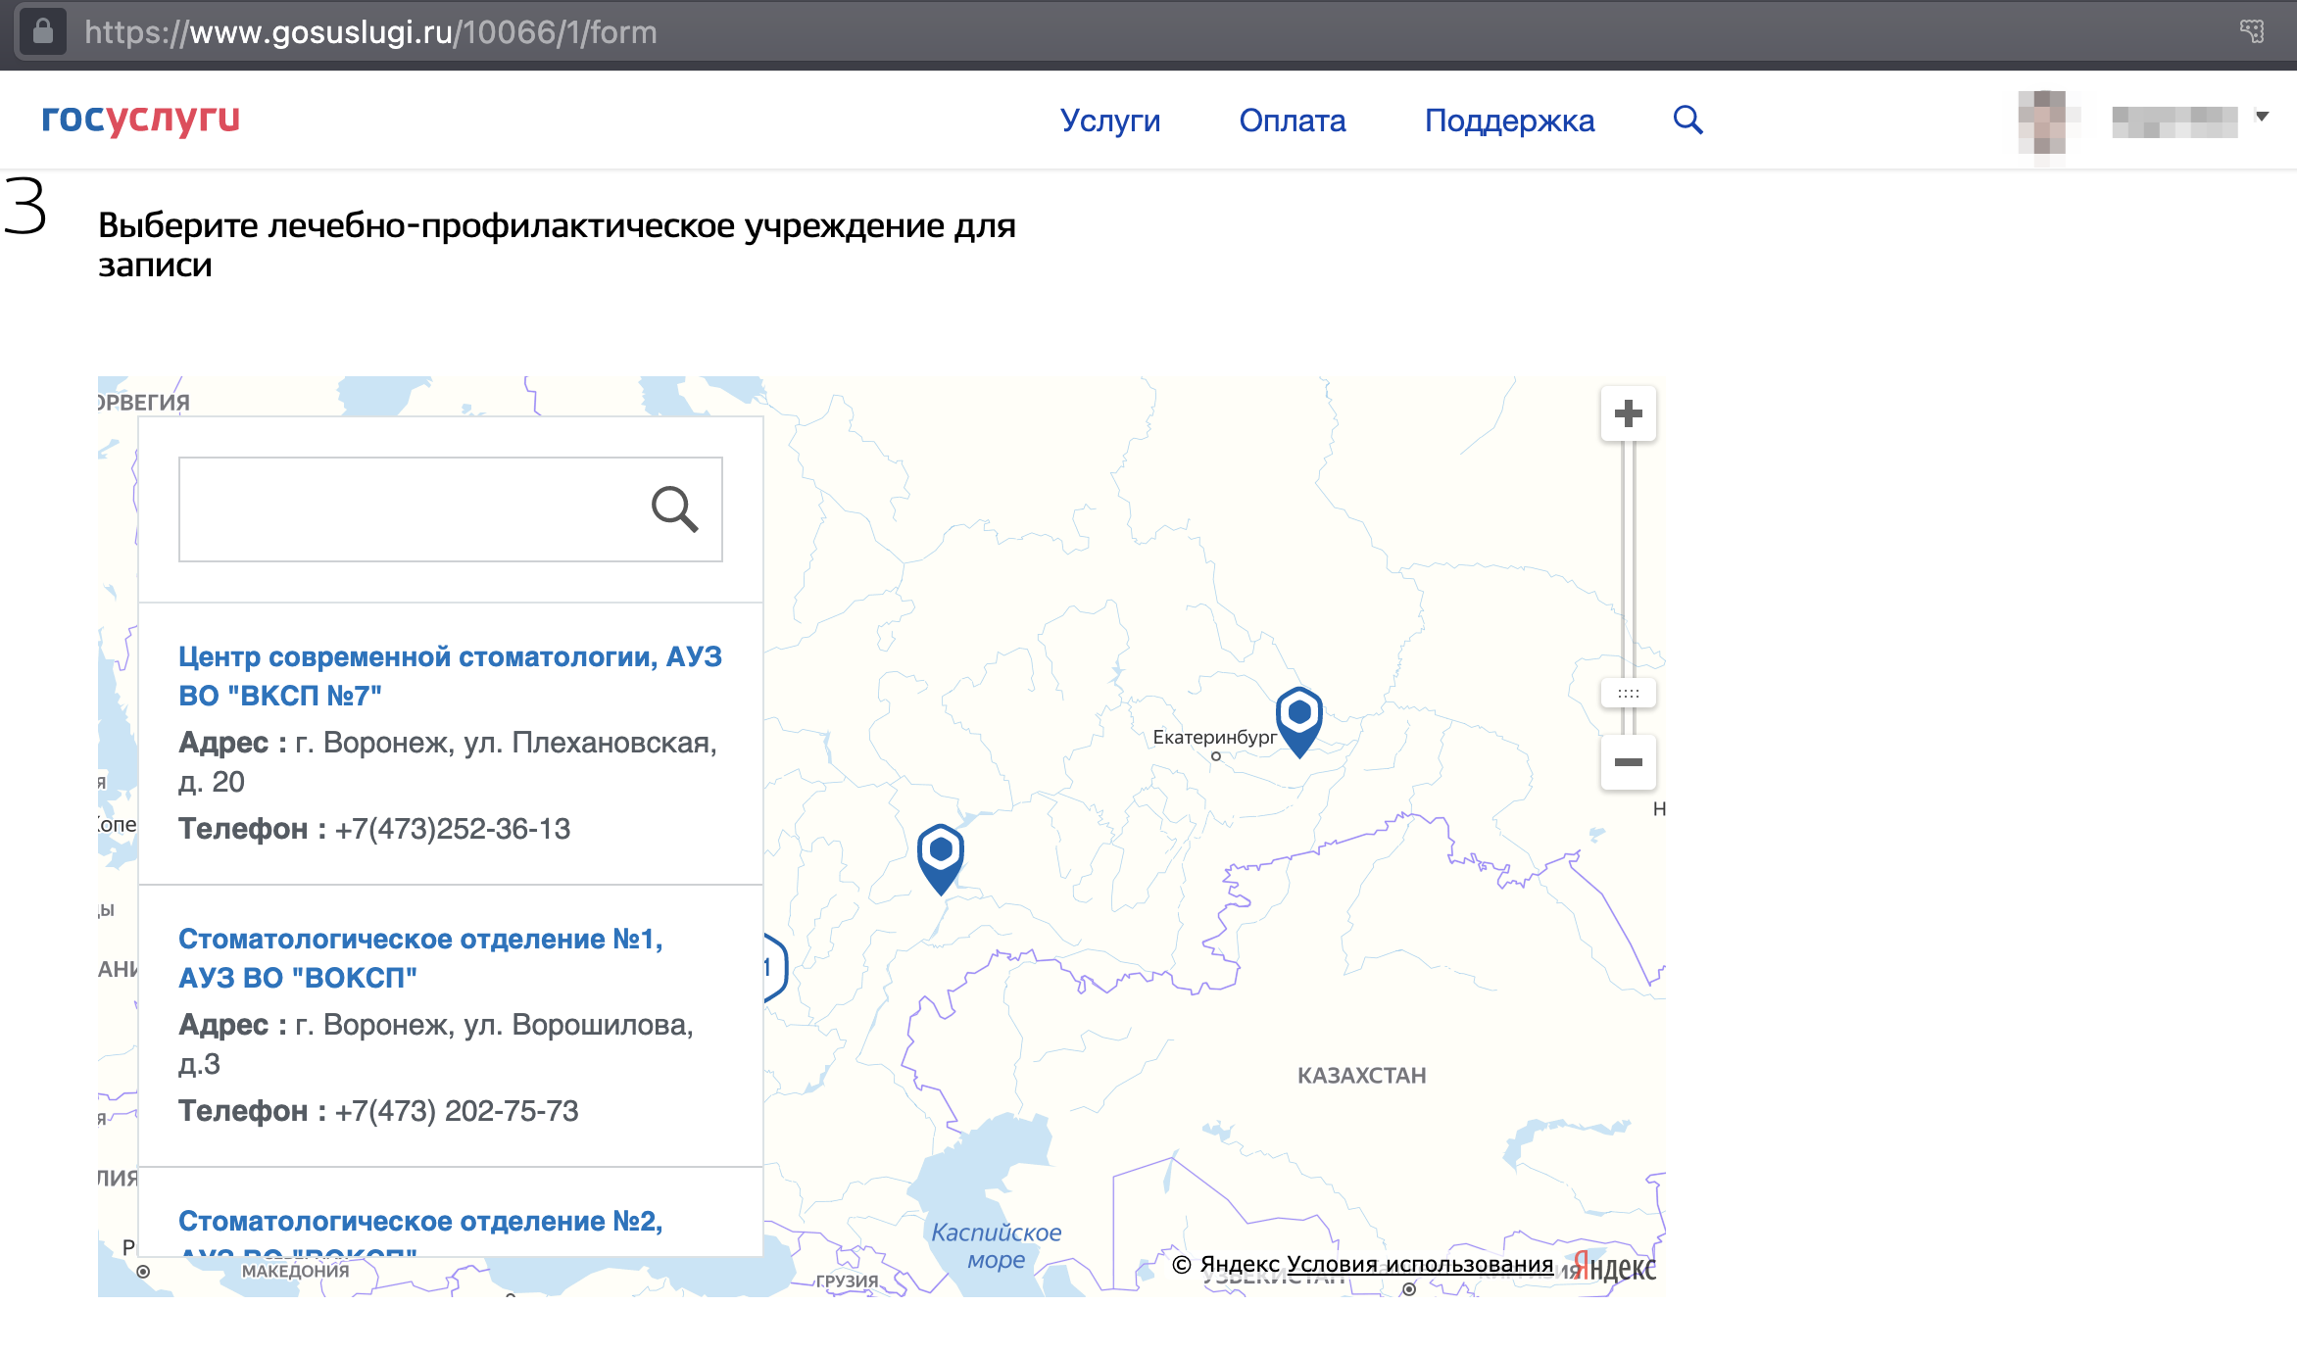
Task: Click the Екатеринбург city label
Action: (x=1214, y=737)
